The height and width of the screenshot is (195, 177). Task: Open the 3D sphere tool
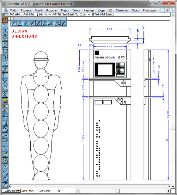(5, 101)
